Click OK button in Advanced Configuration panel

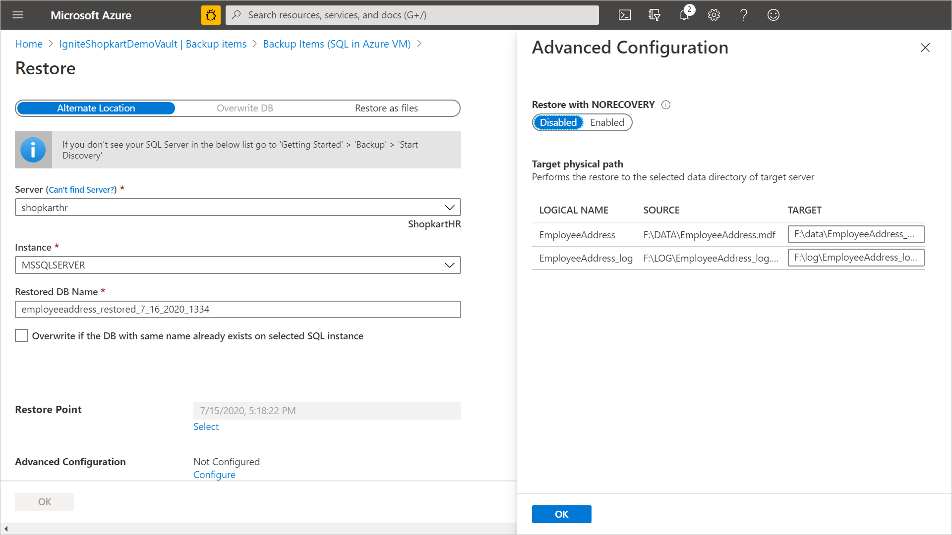point(560,514)
